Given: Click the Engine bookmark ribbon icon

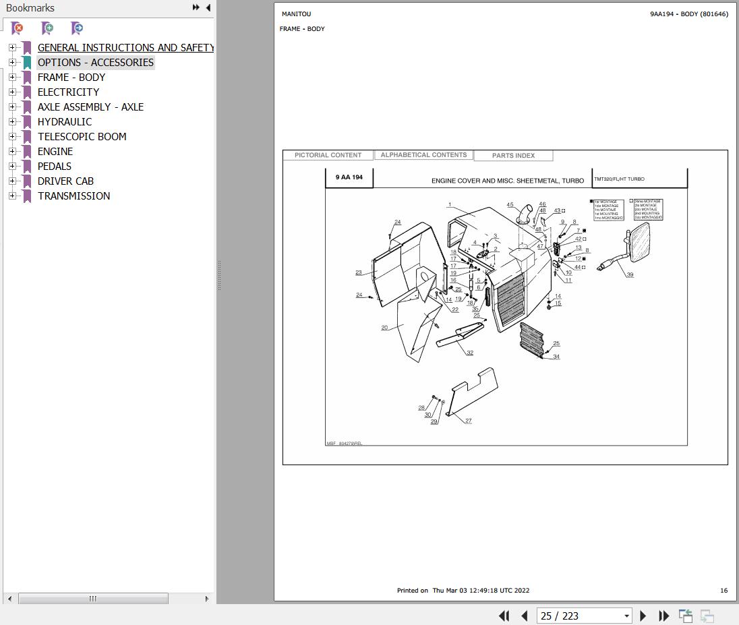Looking at the screenshot, I should point(28,151).
